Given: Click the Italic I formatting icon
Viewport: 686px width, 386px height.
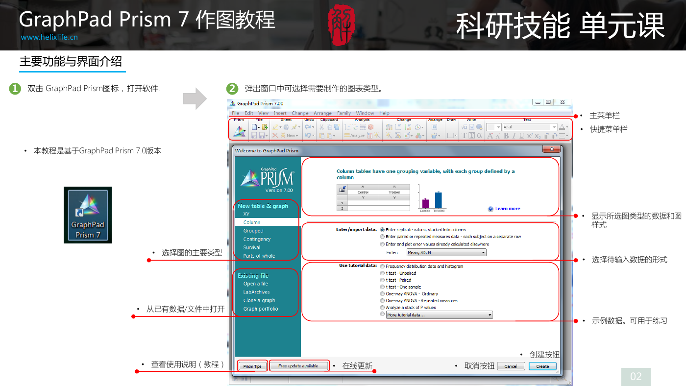Looking at the screenshot, I should coord(514,136).
